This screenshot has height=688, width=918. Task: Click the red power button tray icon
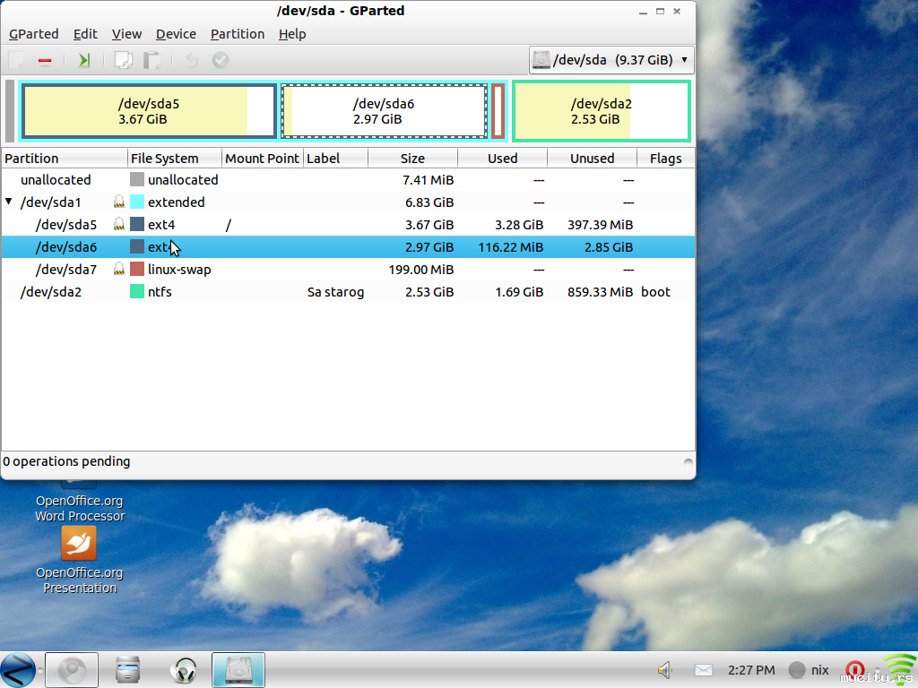pyautogui.click(x=855, y=669)
